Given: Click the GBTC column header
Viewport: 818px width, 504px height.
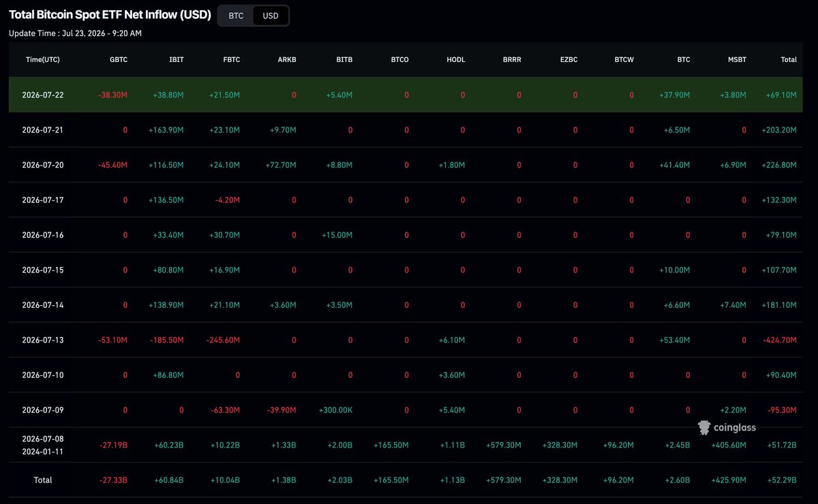Looking at the screenshot, I should point(119,60).
